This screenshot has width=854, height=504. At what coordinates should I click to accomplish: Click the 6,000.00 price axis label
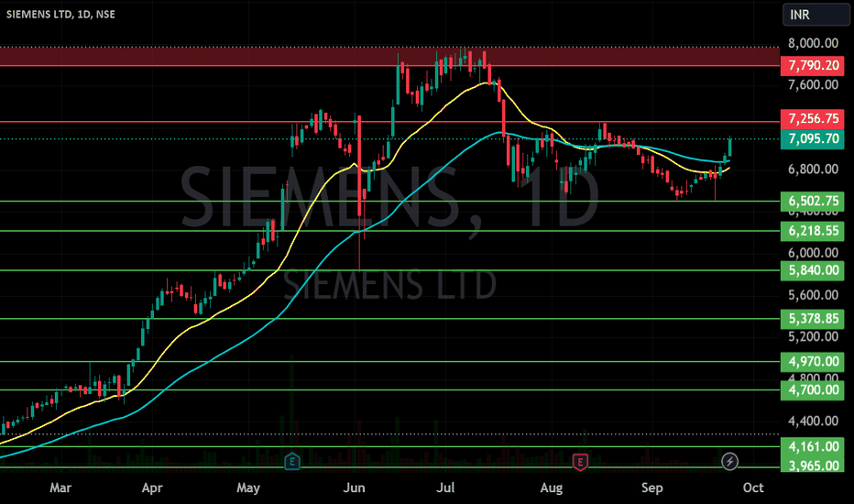point(813,253)
